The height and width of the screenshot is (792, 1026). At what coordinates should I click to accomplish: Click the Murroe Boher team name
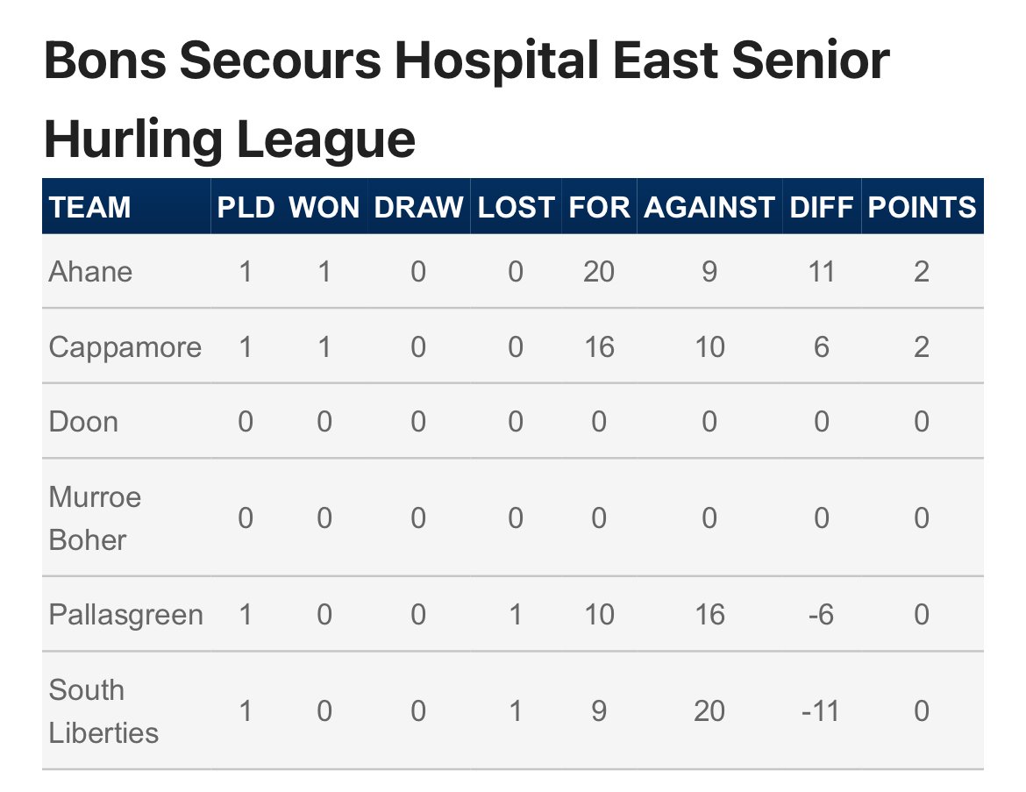click(x=95, y=518)
